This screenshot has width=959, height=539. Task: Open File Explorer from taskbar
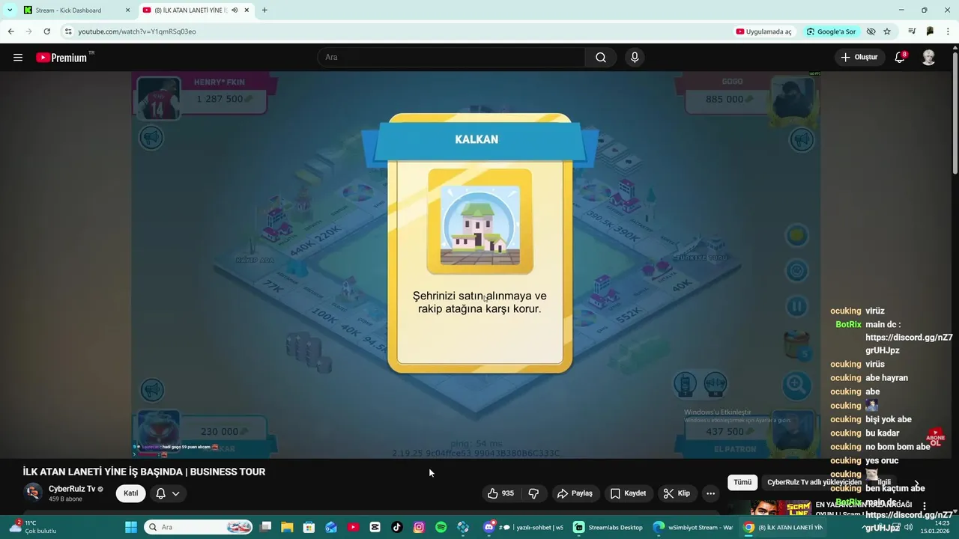[287, 527]
